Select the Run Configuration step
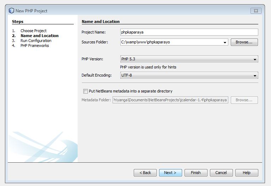The width and height of the screenshot is (271, 186). [x=36, y=41]
